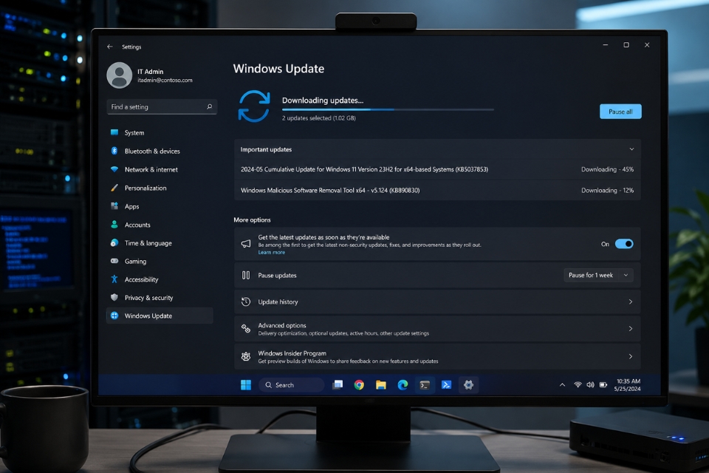Click the Gaming controller icon in sidebar
Viewport: 709px width, 473px height.
coord(114,261)
